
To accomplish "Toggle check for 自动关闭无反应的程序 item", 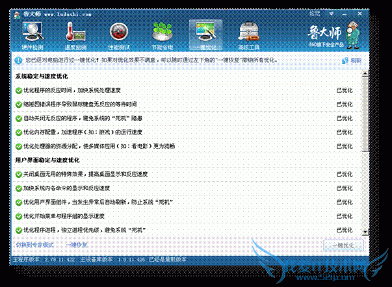I will [x=18, y=118].
